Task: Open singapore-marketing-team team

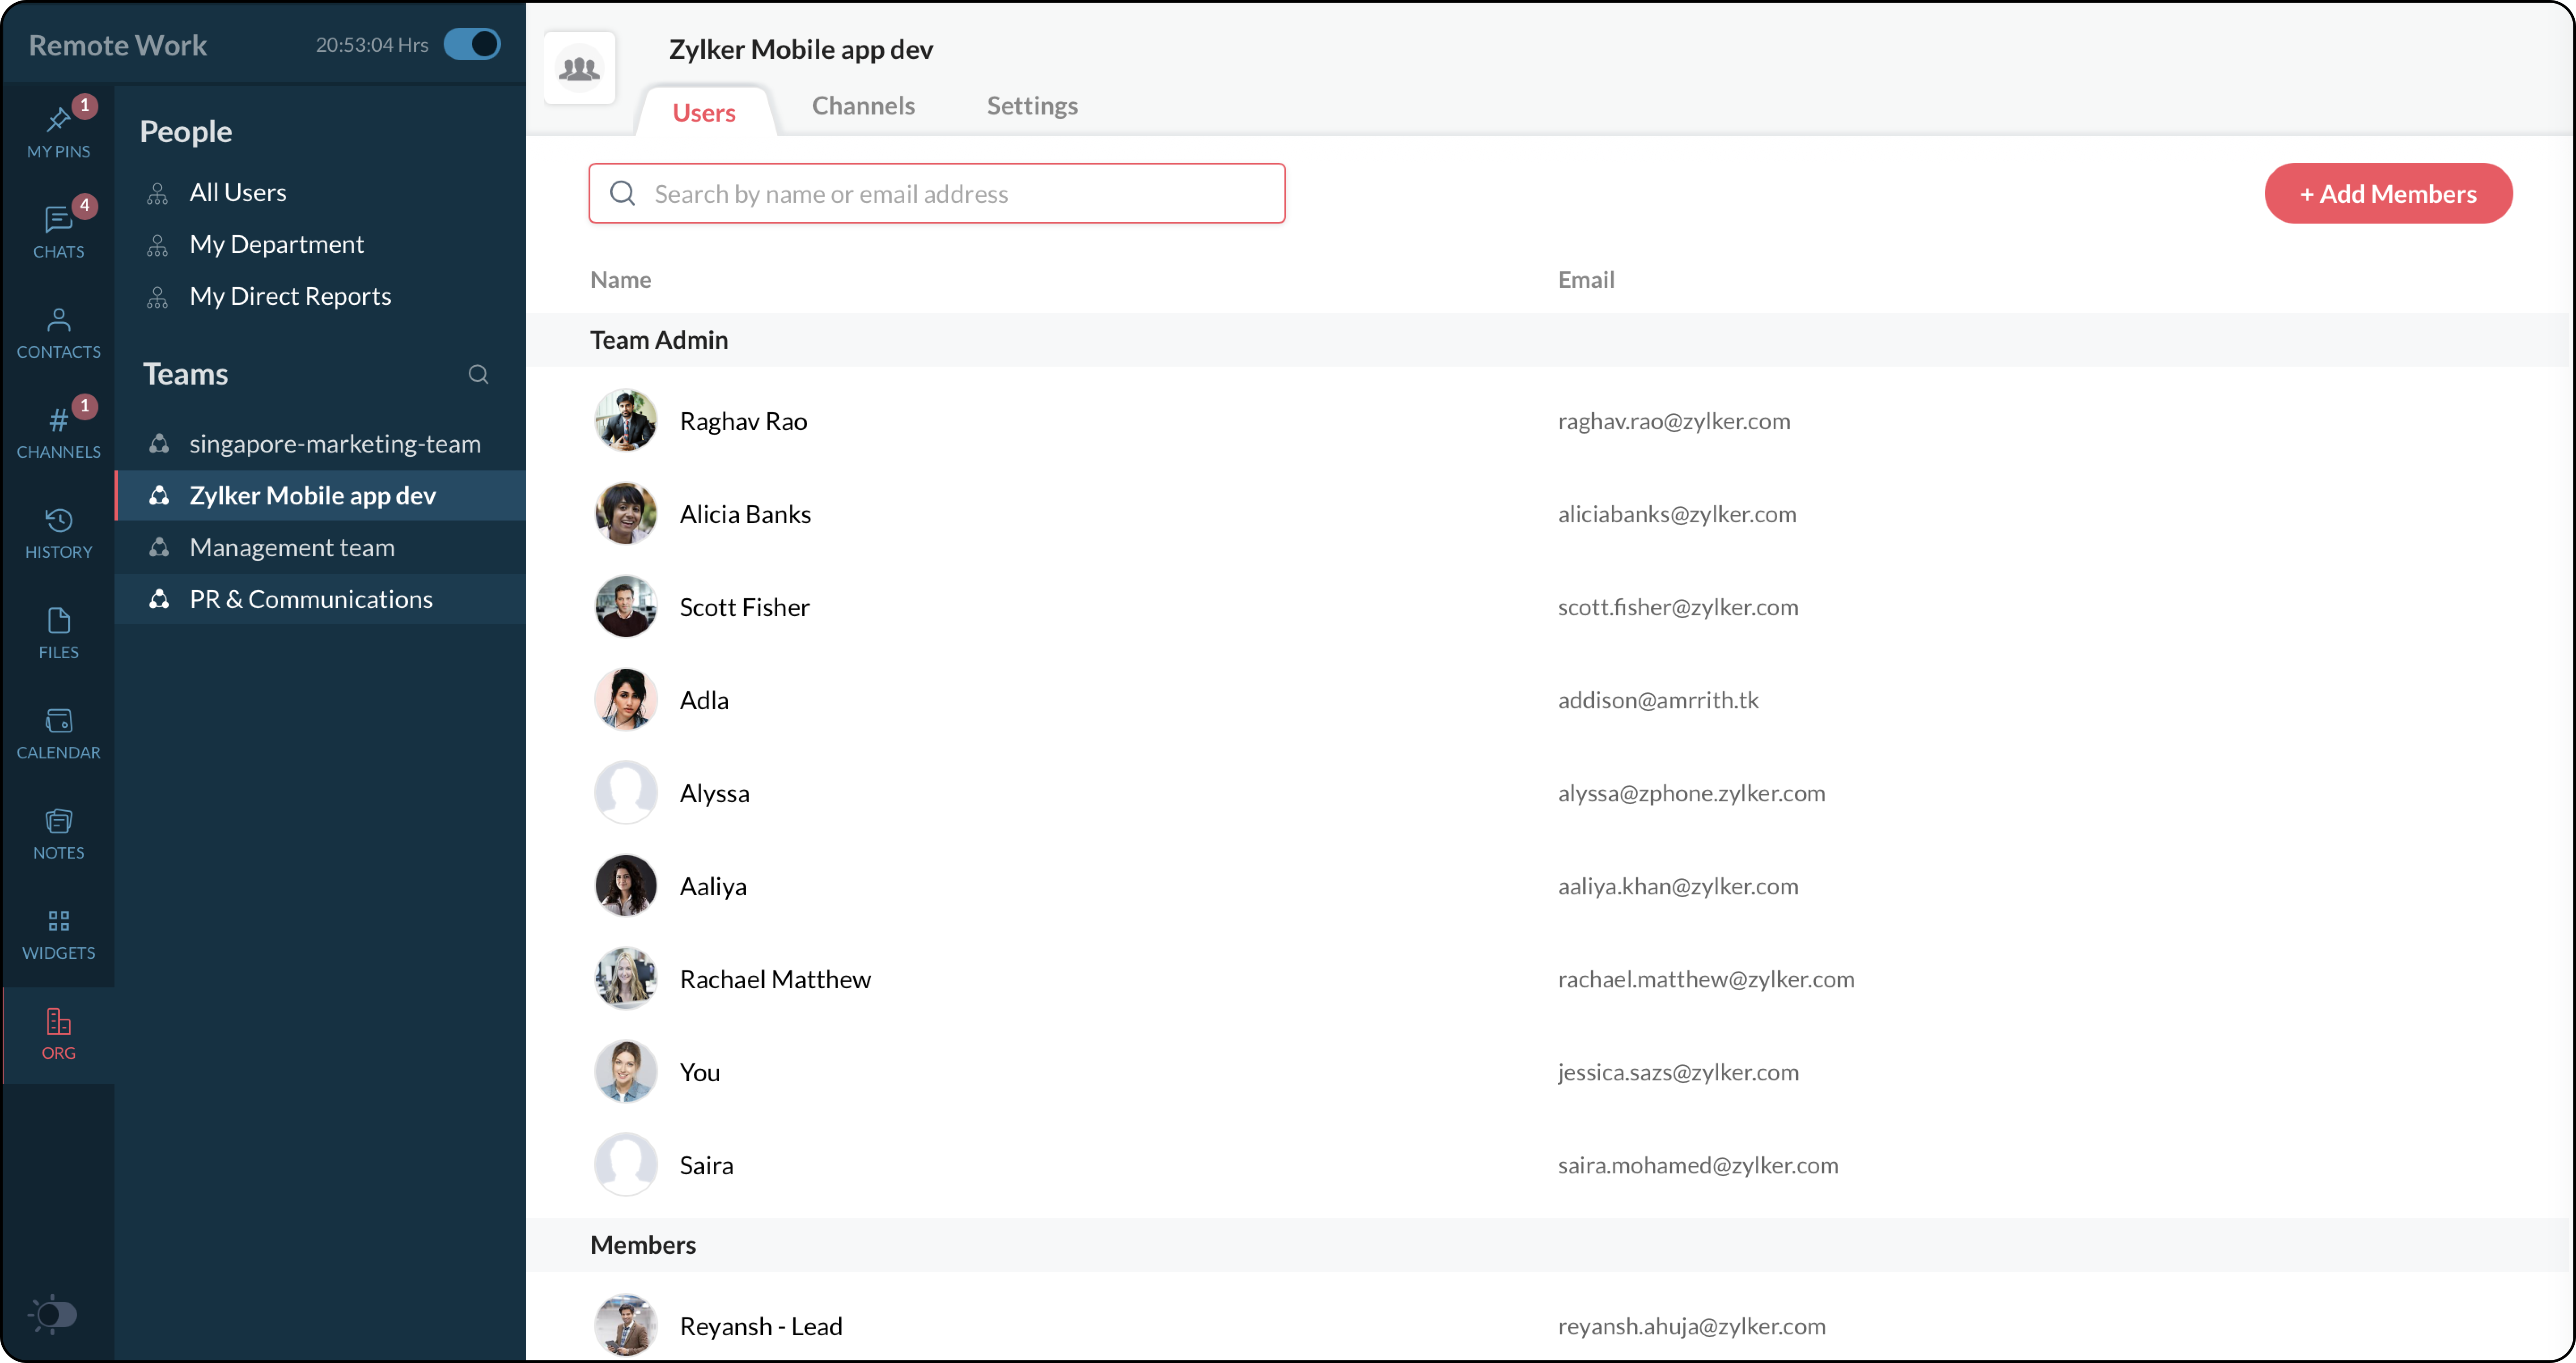Action: (x=320, y=443)
